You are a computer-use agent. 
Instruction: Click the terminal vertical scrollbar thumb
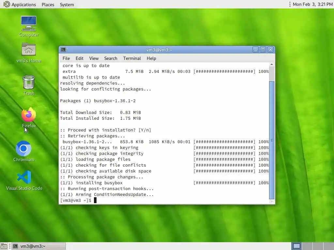tap(272, 140)
